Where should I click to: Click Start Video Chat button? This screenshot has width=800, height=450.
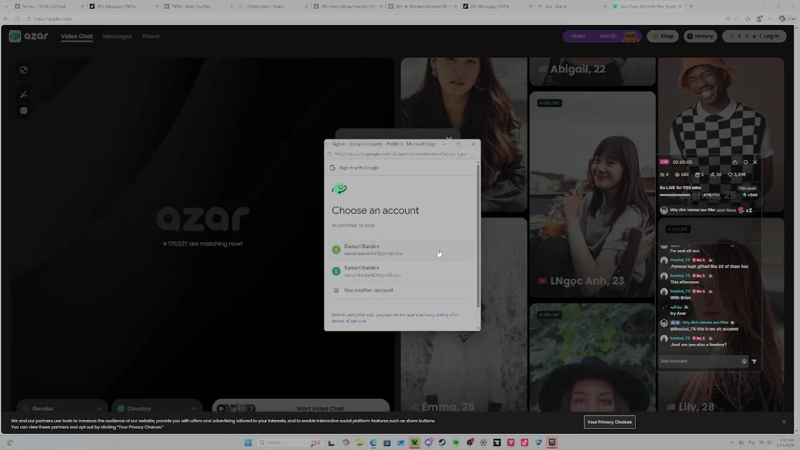tap(301, 408)
